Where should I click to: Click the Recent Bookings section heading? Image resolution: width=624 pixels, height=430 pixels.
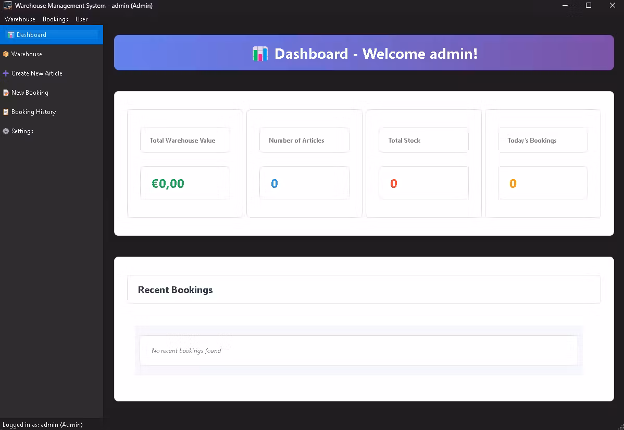[x=175, y=290]
